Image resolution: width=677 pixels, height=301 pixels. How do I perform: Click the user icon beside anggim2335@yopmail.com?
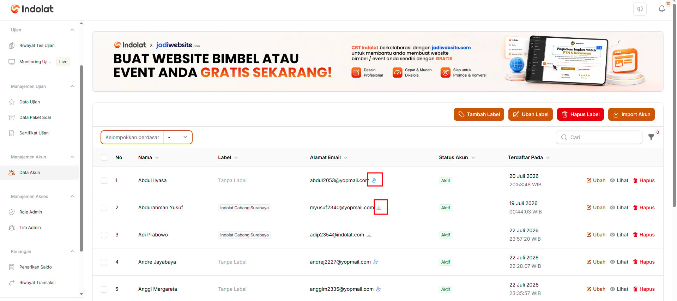[x=379, y=289]
